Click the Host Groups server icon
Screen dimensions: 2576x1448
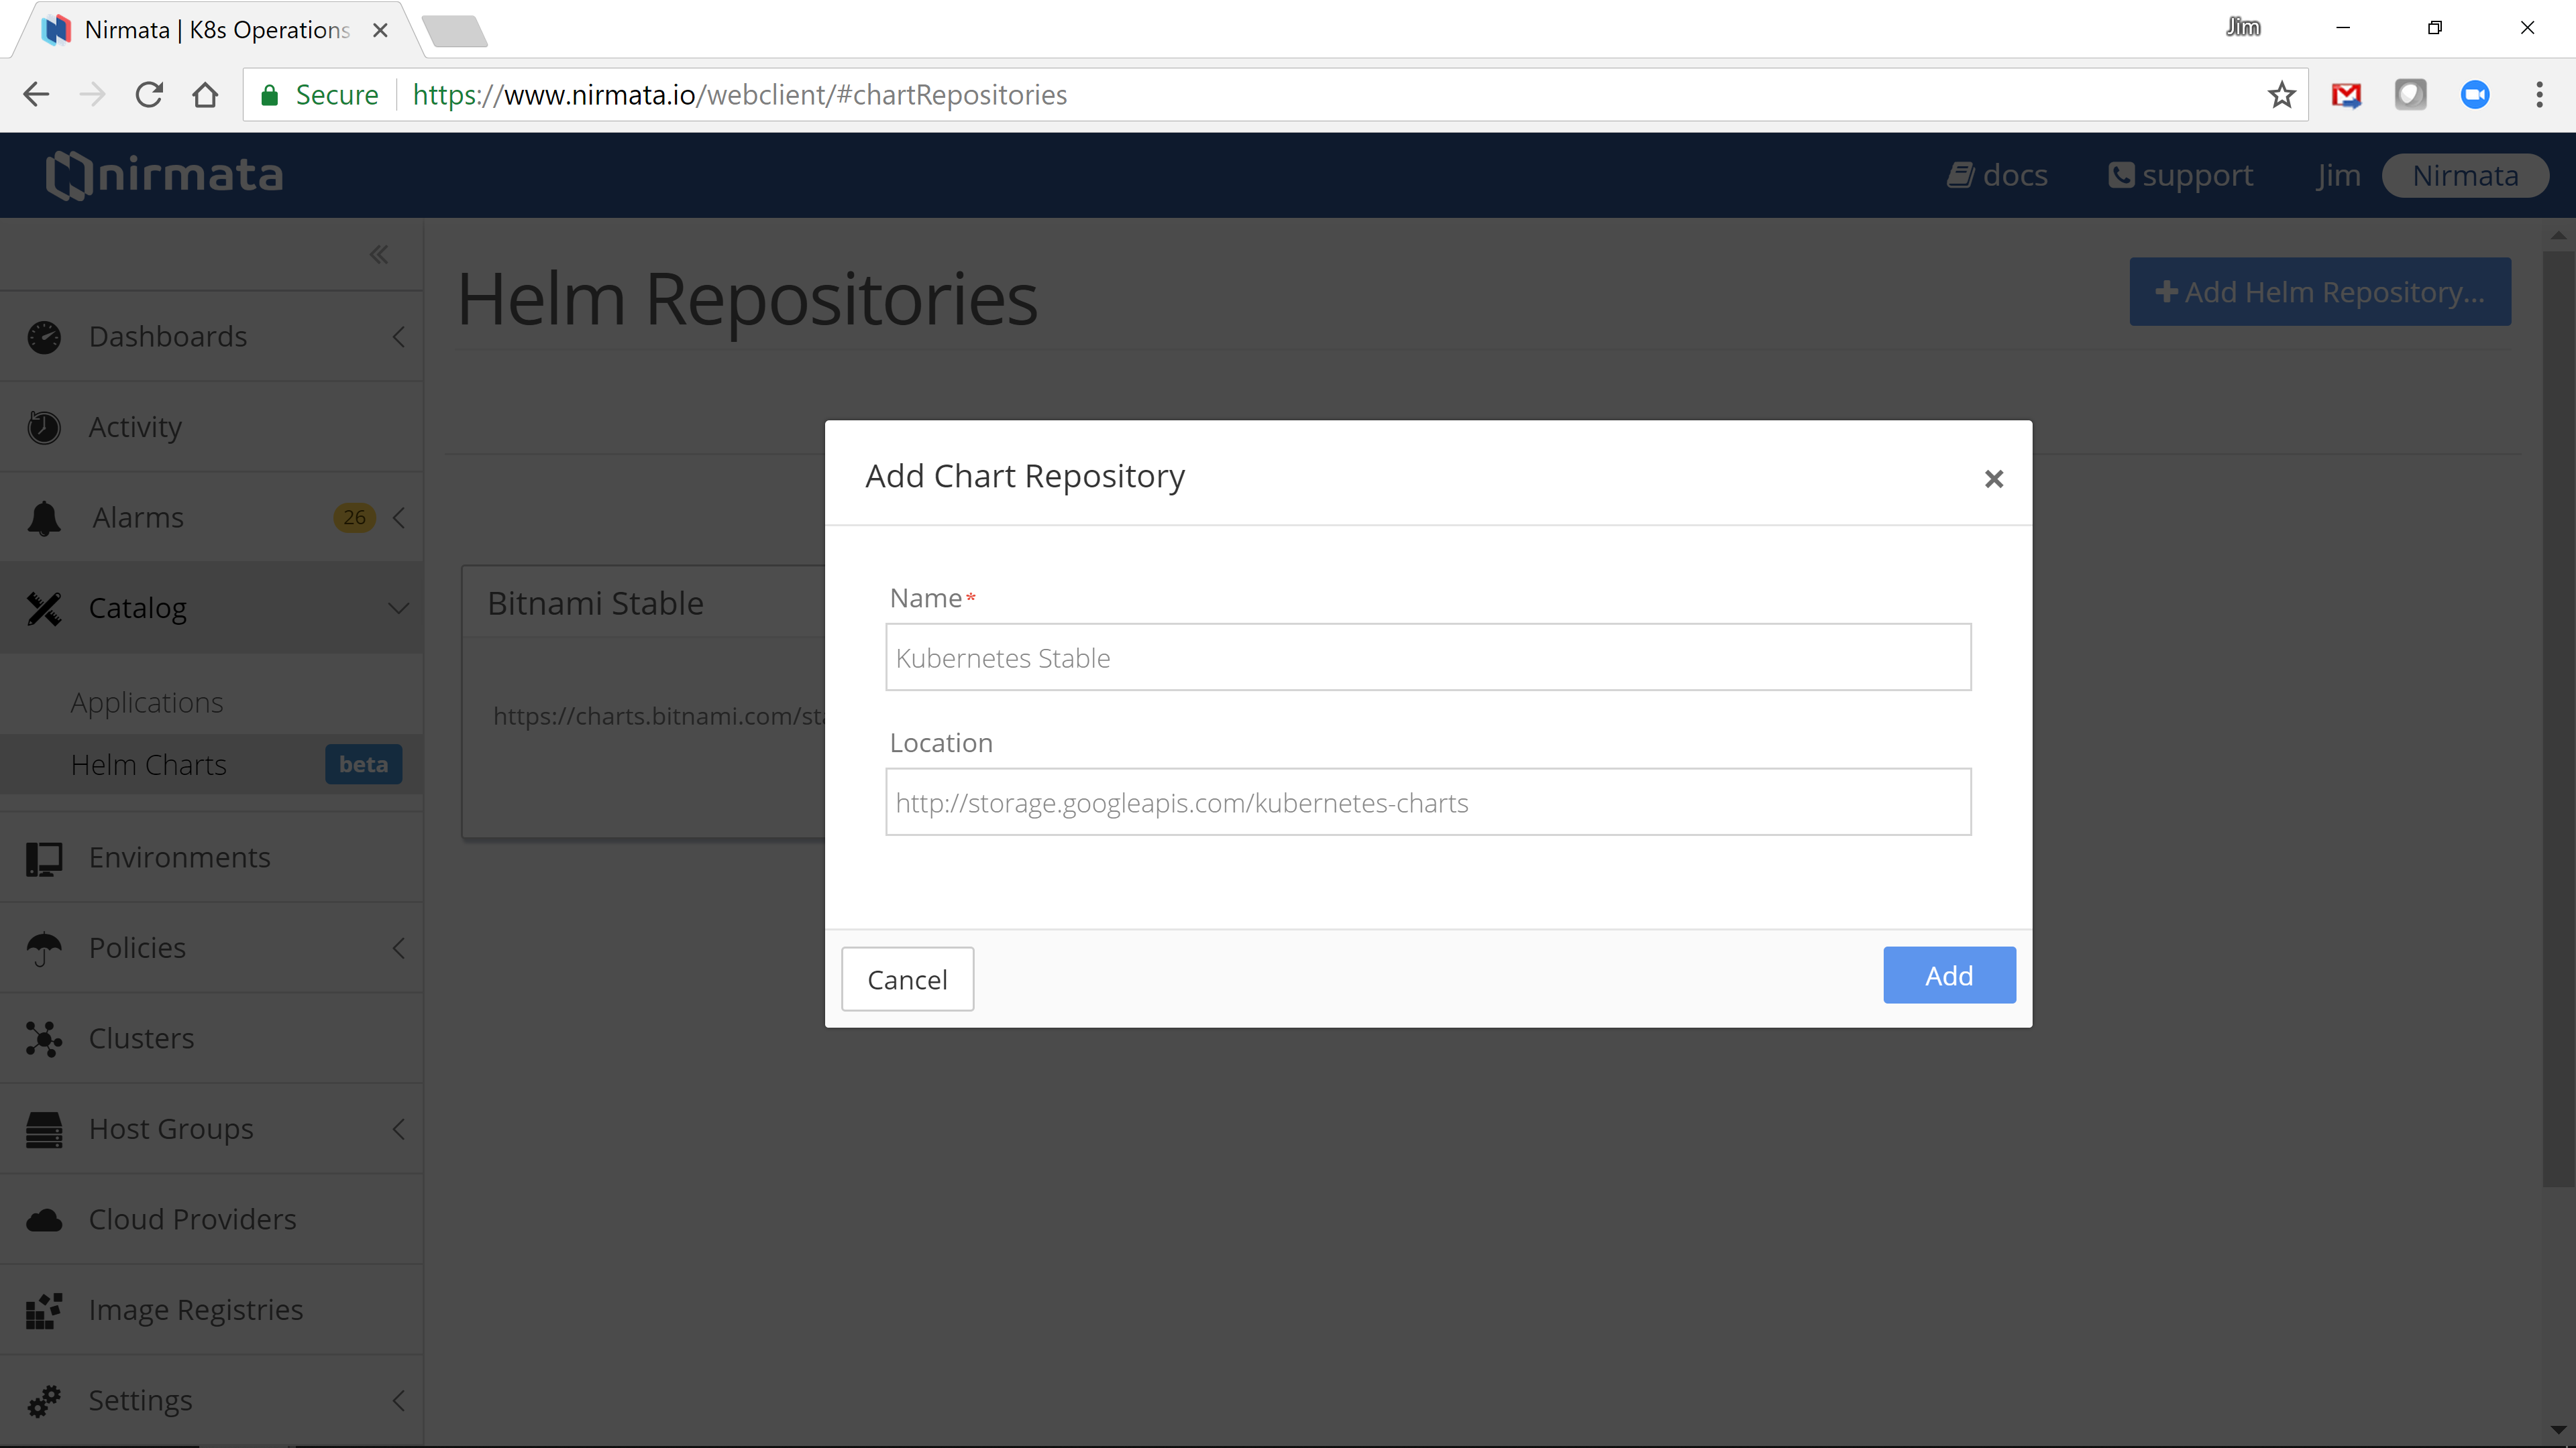point(44,1130)
